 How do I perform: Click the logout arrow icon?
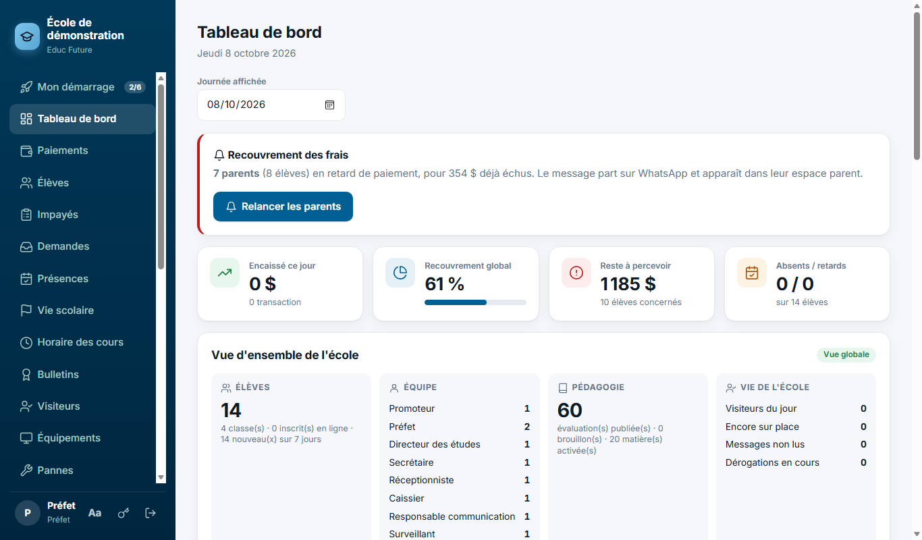[x=151, y=513]
